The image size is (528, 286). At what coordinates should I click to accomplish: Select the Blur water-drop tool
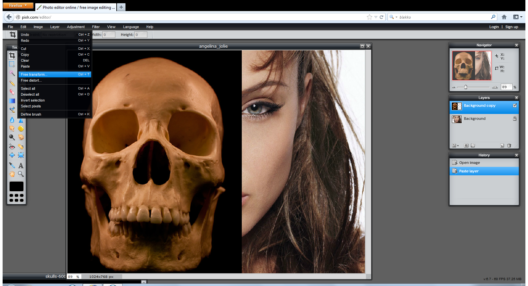12,120
